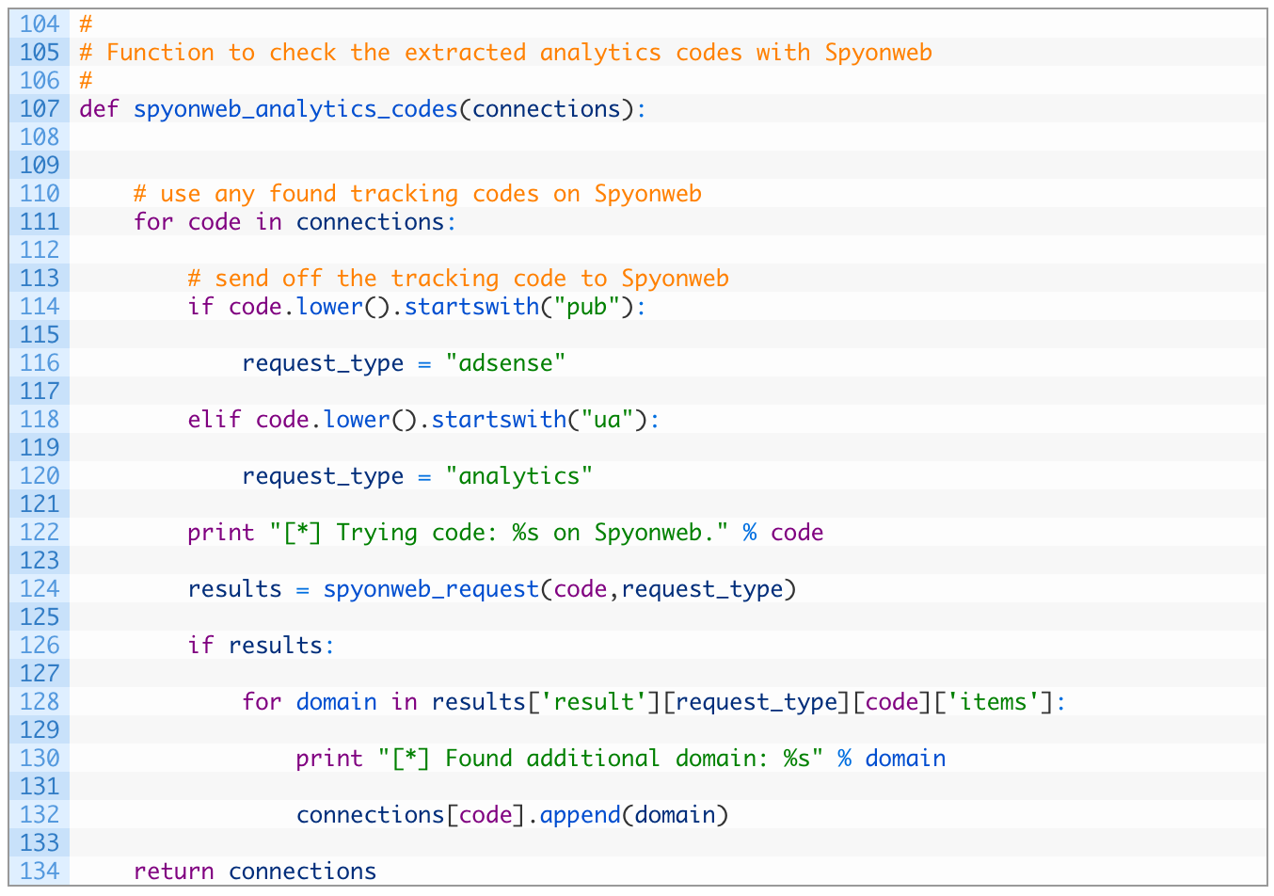Click the 'append' method on line 132
Image resolution: width=1274 pixels, height=896 pixels.
click(581, 815)
